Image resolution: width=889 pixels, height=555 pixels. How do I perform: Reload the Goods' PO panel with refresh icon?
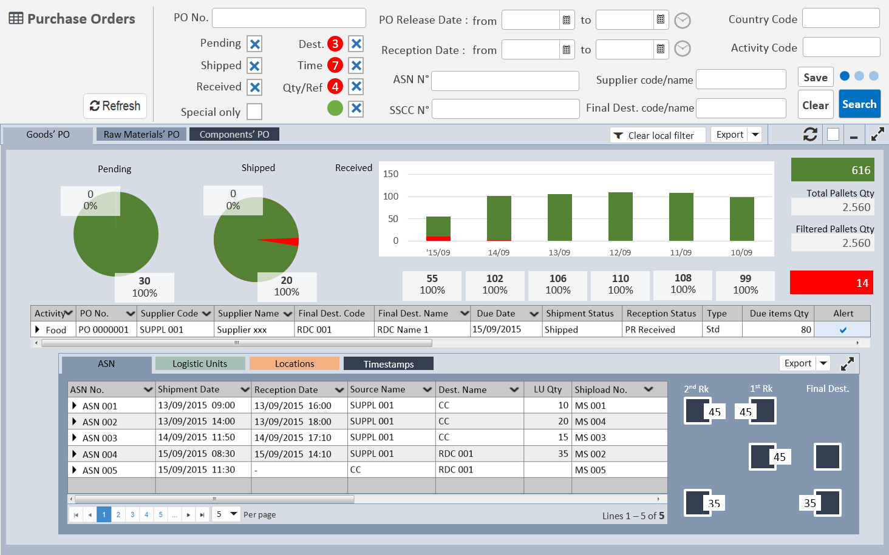coord(810,135)
